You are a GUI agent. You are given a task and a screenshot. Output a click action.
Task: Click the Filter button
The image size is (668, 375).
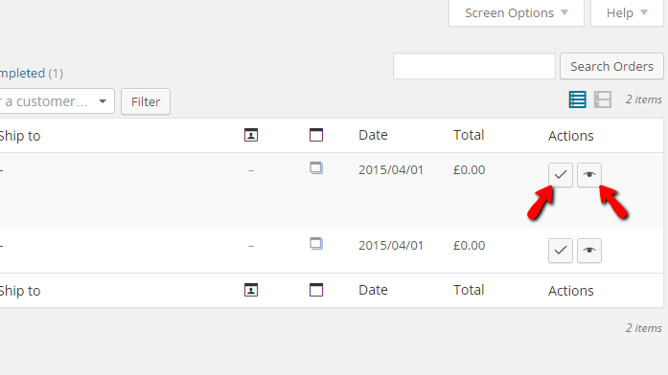click(x=146, y=101)
